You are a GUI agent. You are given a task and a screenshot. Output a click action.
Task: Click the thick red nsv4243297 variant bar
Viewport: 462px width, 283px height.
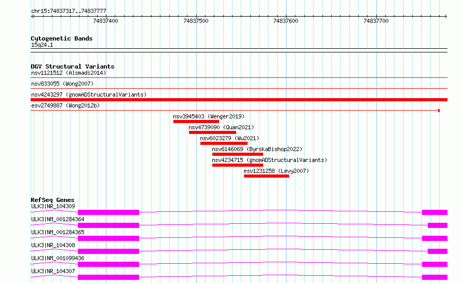[x=239, y=100]
